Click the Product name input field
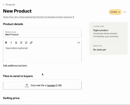This screenshot has height=105, width=130. point(42,33)
